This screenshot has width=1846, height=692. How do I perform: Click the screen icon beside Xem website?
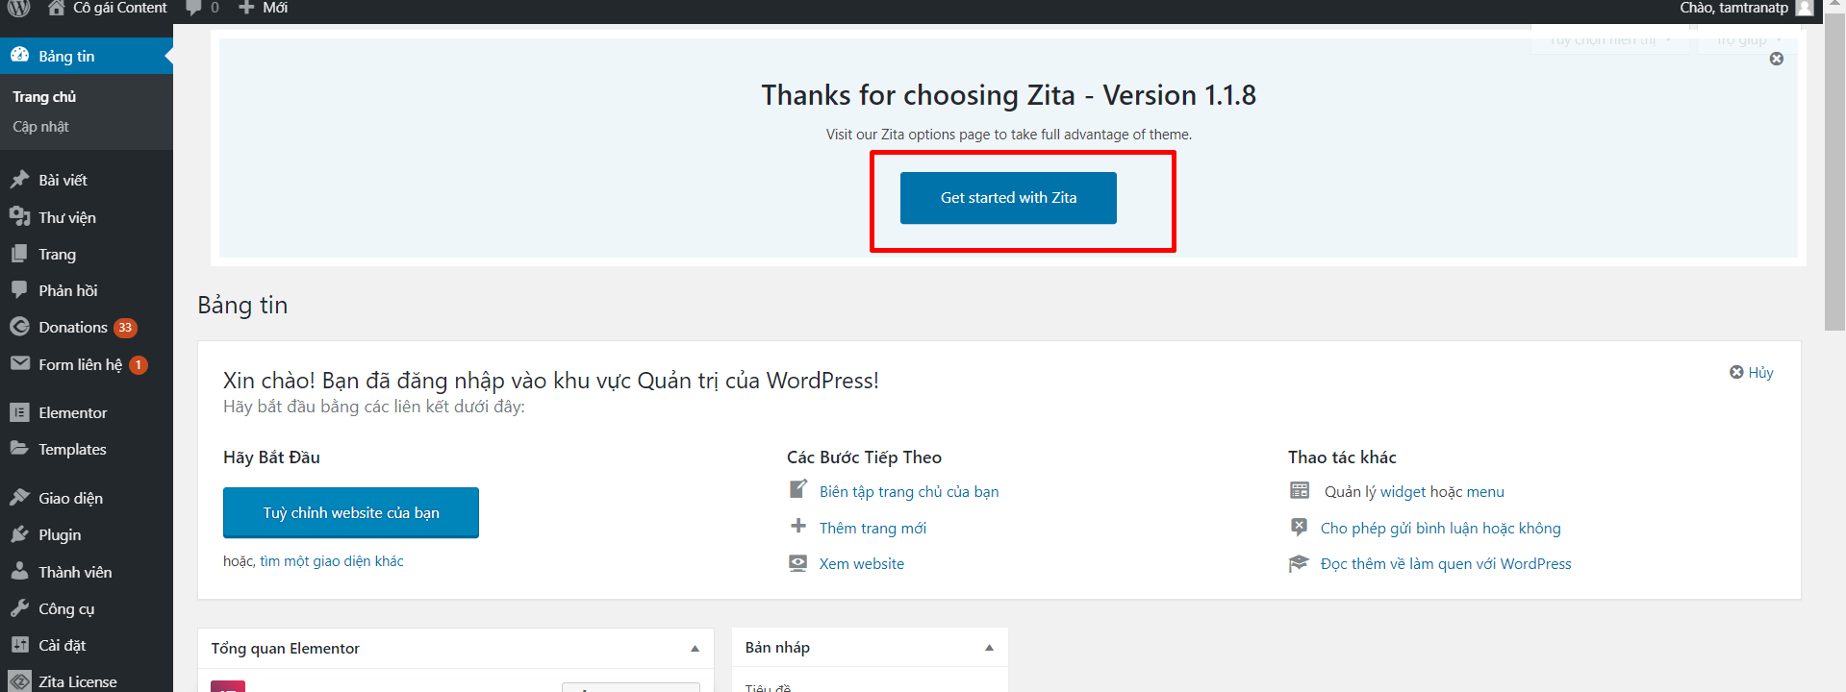798,563
